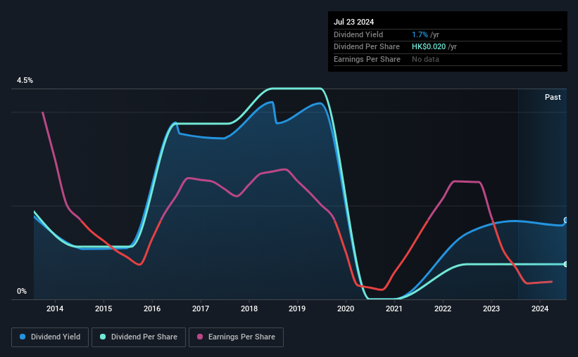
Task: Click the 2019 x-axis label
Action: [297, 309]
